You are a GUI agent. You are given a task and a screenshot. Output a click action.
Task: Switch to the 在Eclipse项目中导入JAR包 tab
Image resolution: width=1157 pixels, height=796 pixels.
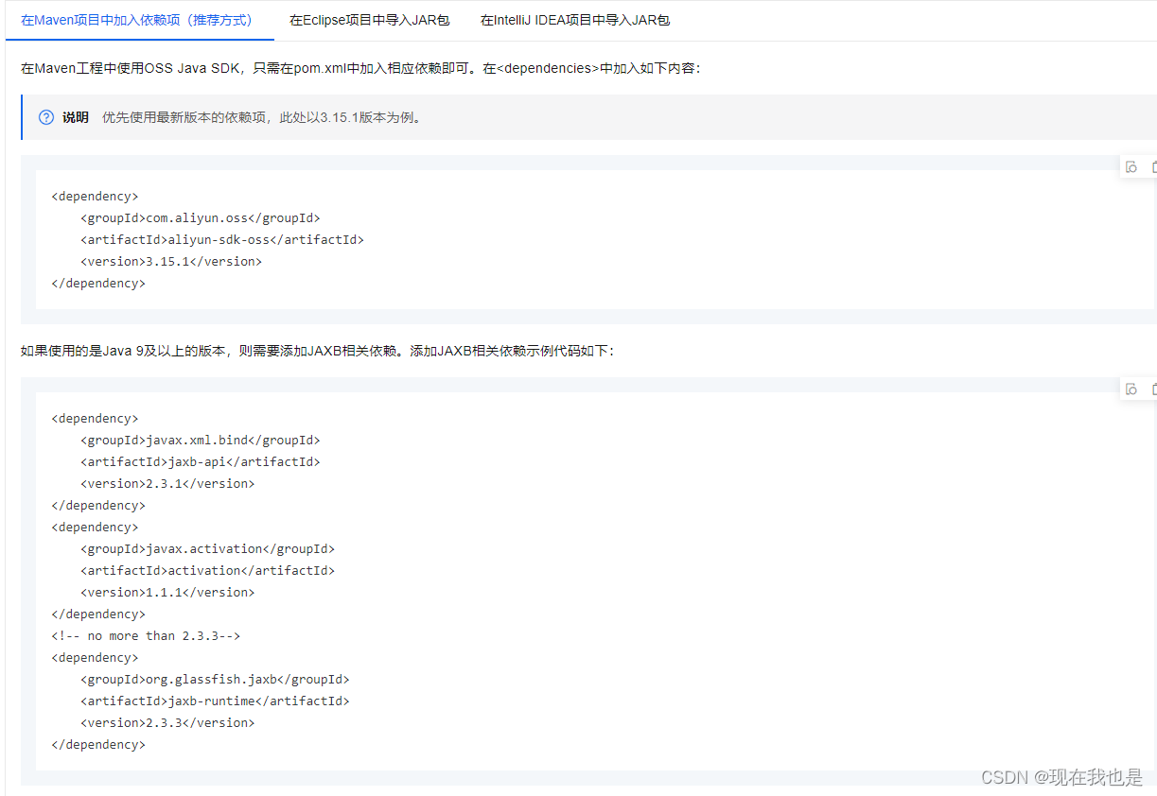[x=370, y=20]
